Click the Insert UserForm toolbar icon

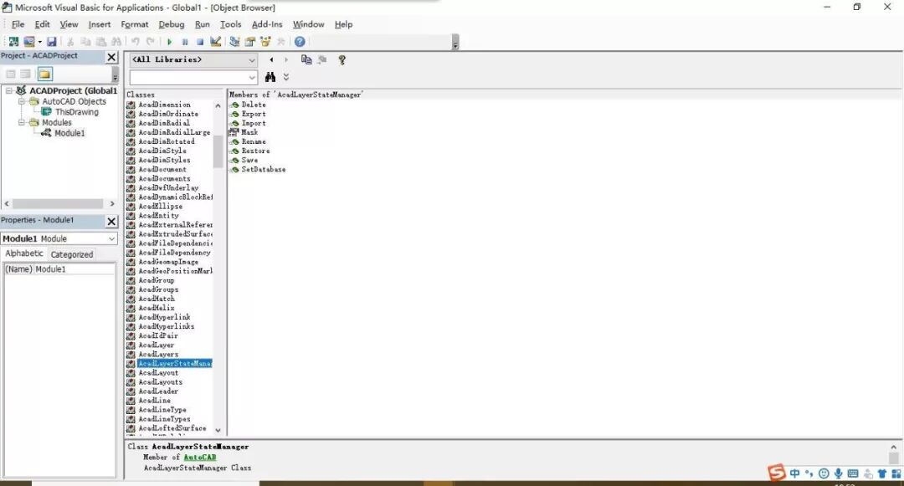(28, 42)
